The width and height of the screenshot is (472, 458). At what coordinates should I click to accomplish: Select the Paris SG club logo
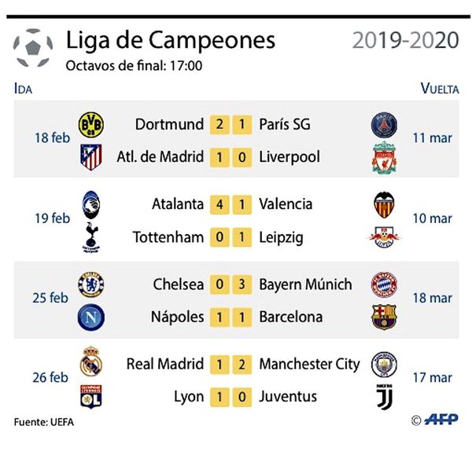[x=384, y=125]
